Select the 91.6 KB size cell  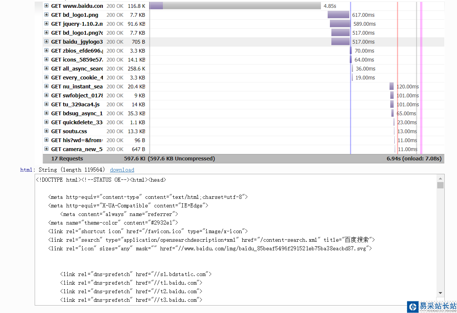click(136, 24)
